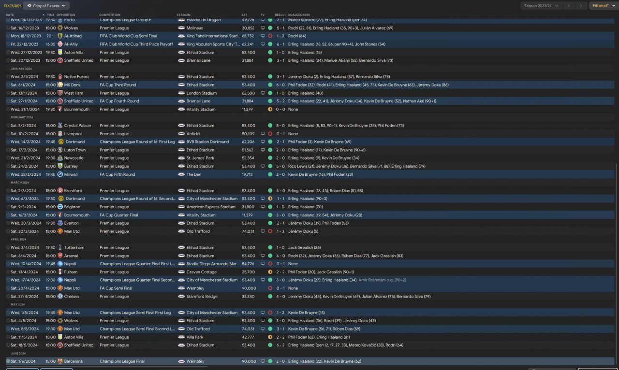
Task: Click the loss indicator on the Al-Ittihad row
Action: 270,36
